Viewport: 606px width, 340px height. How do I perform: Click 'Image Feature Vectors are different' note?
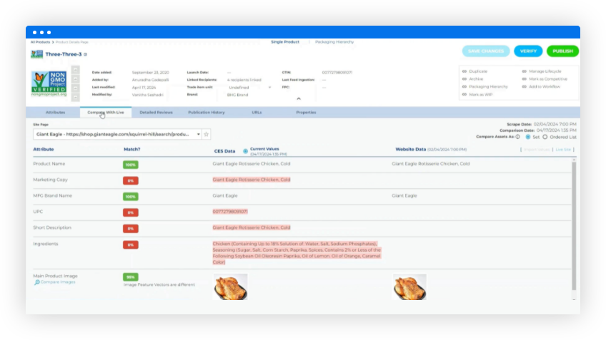pyautogui.click(x=159, y=285)
